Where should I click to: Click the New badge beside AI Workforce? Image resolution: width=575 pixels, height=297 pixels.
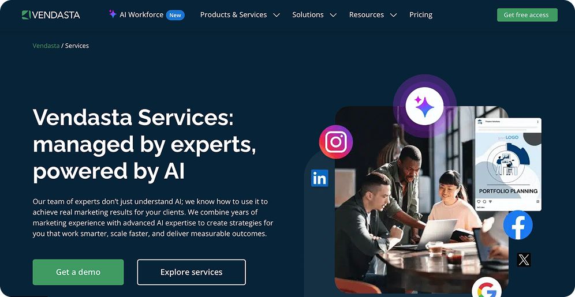coord(176,15)
